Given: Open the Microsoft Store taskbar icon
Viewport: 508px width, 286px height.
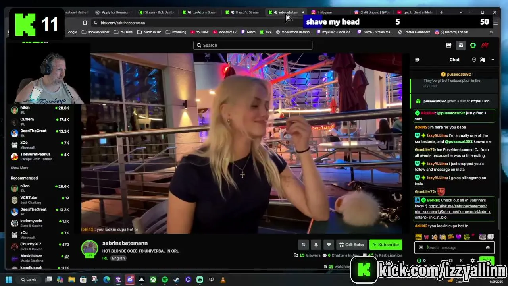Looking at the screenshot, I should 83,280.
